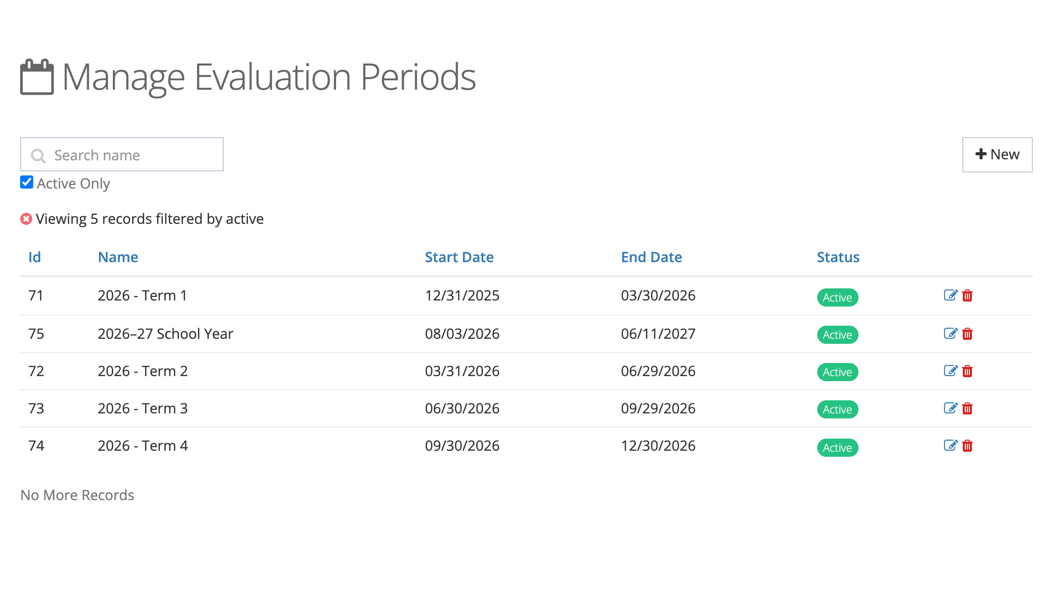
Task: Edit the 2026 - Term 2 period
Action: 950,371
